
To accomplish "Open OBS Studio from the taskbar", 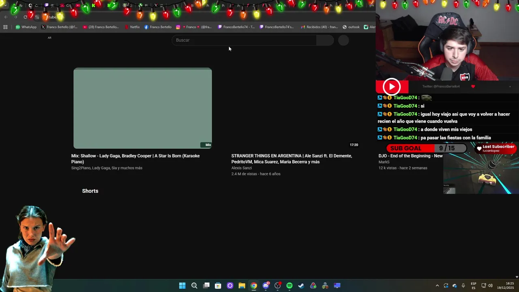I will (277, 286).
